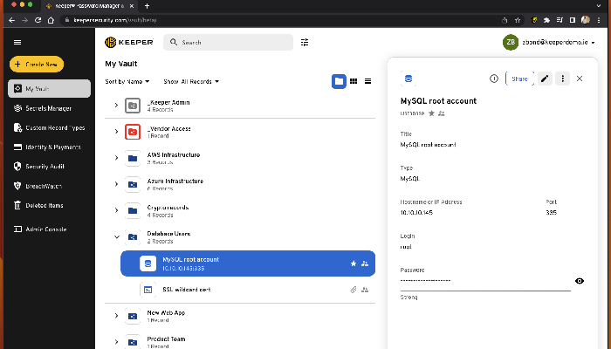Viewport: 611px width, 349px height.
Task: Expand the Azure Infrastructure folder
Action: tap(116, 184)
